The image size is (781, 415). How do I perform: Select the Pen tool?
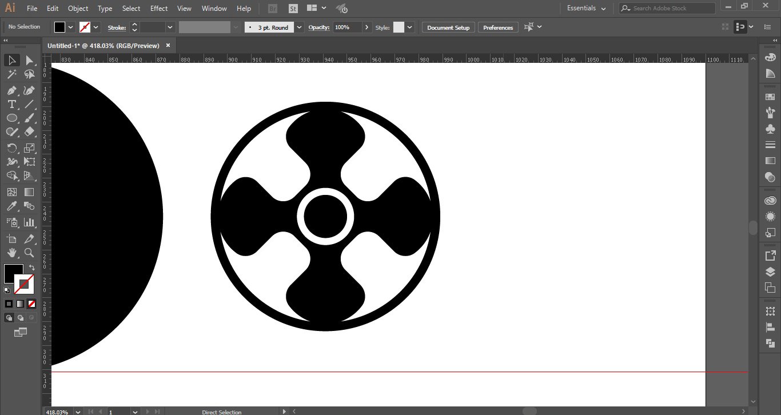click(x=11, y=90)
